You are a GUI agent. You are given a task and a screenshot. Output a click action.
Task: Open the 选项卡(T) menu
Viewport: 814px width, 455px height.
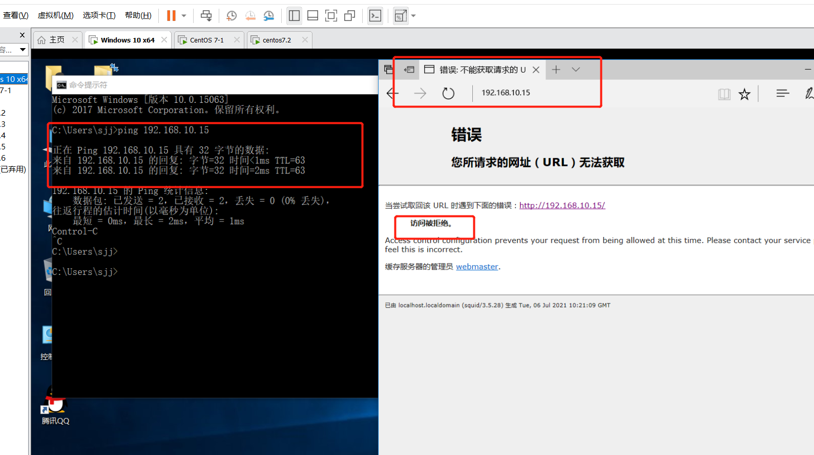(99, 15)
